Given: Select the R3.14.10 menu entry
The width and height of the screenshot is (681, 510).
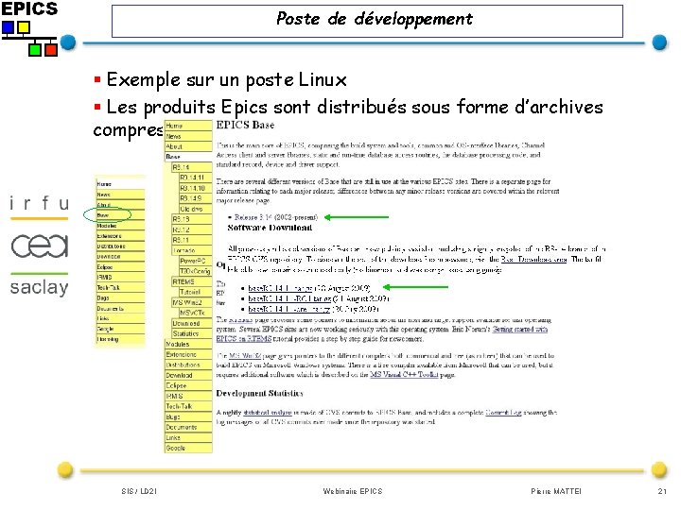Looking at the screenshot, I should coord(196,188).
